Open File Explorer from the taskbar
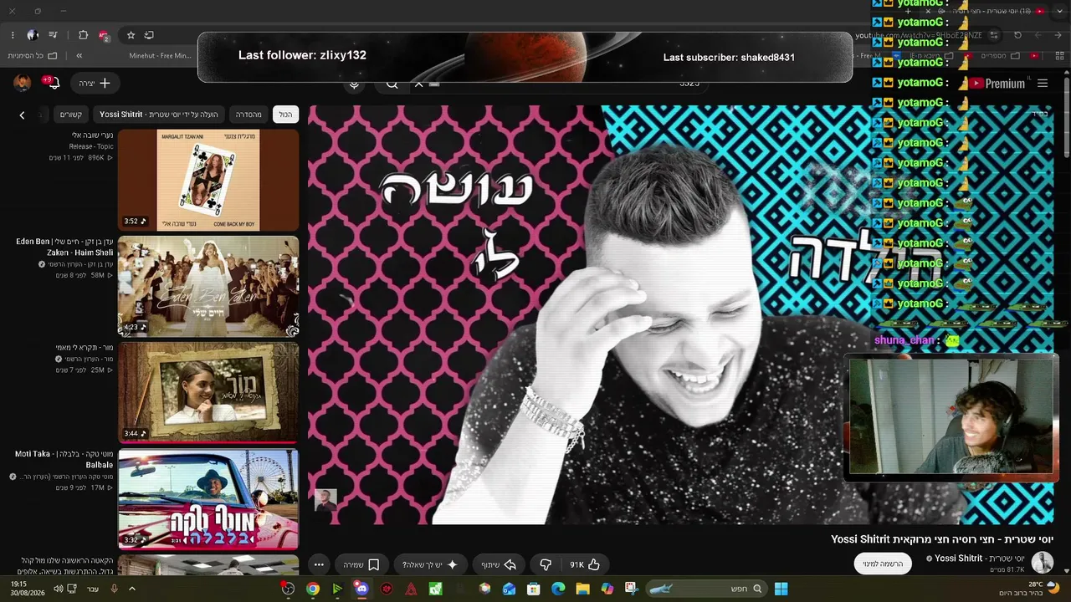 pyautogui.click(x=582, y=589)
